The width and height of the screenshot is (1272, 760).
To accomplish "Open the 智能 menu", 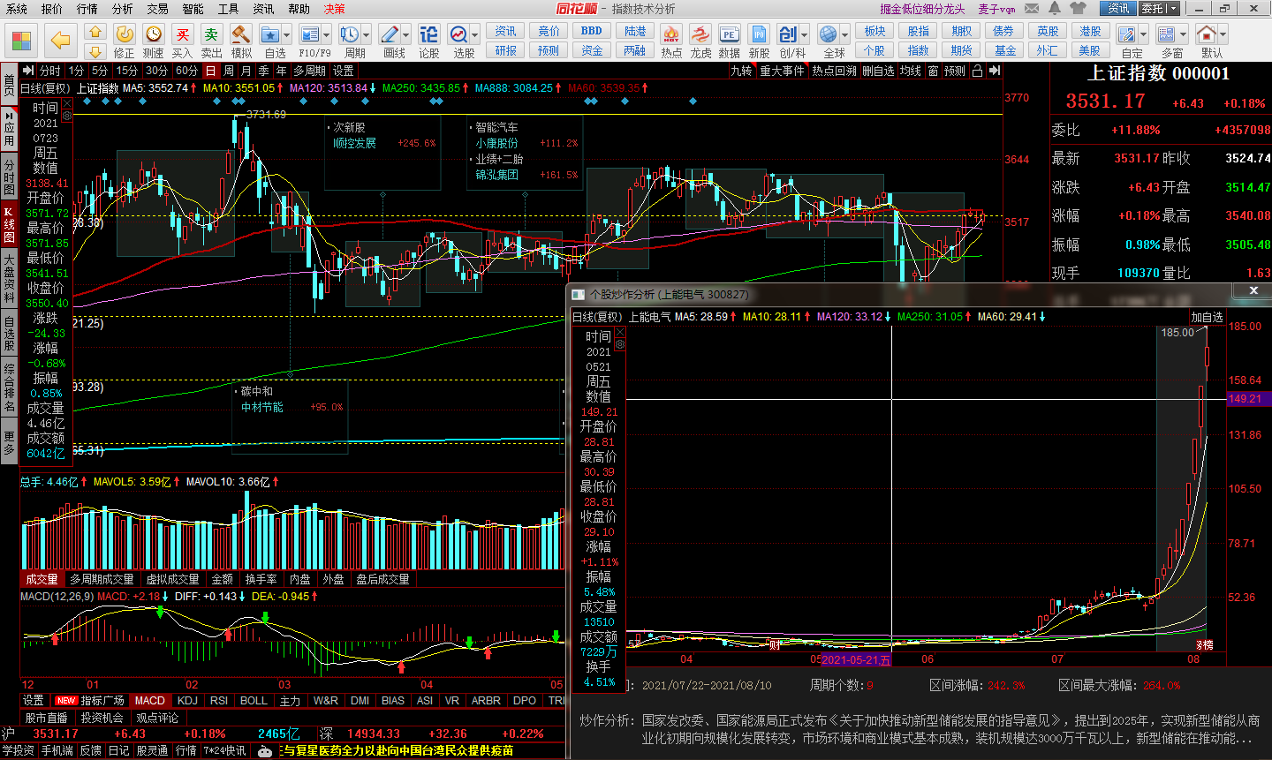I will 193,9.
